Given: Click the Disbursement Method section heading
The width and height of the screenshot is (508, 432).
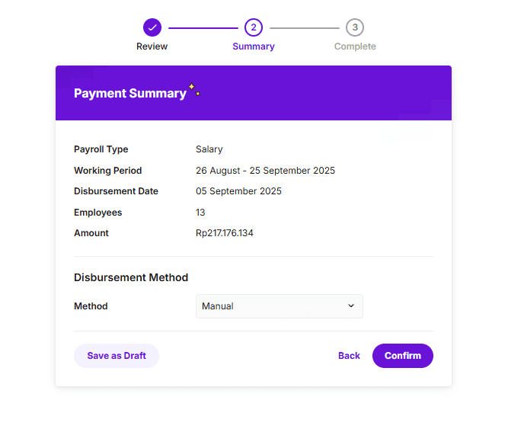Looking at the screenshot, I should (x=131, y=277).
